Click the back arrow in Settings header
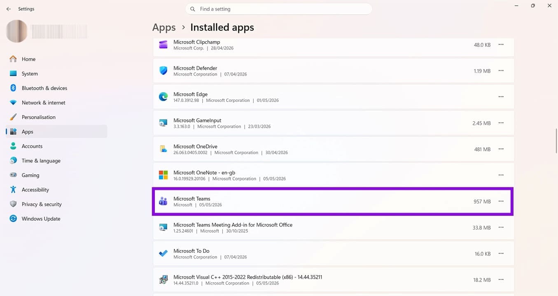 pyautogui.click(x=9, y=9)
